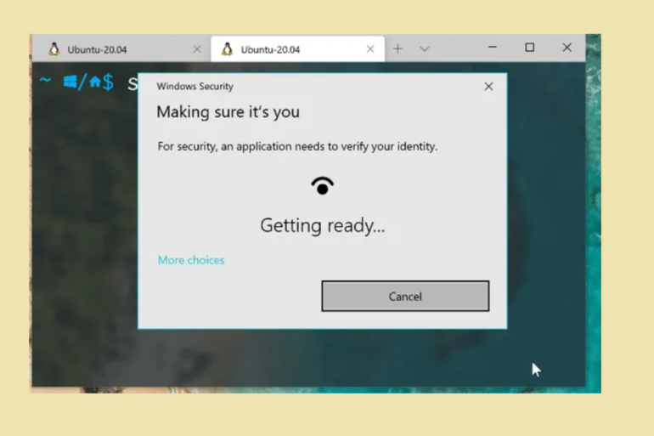Image resolution: width=654 pixels, height=436 pixels.
Task: Maximize the terminal window
Action: (530, 48)
